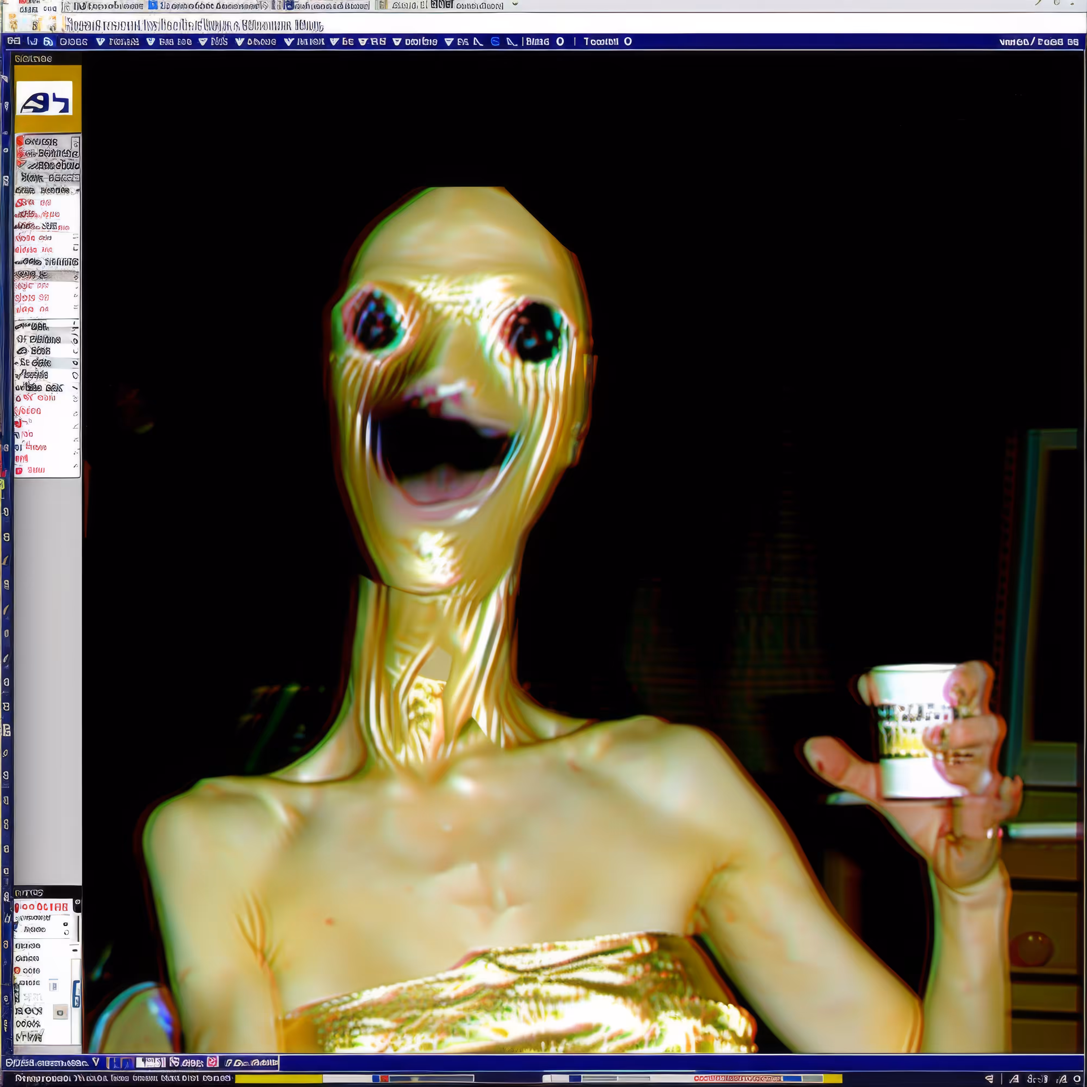This screenshot has height=1087, width=1087.
Task: Click the red circle icon in the lower-left panel list
Action: pos(17,970)
